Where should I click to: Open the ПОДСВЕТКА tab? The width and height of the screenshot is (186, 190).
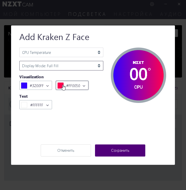pyautogui.click(x=87, y=14)
